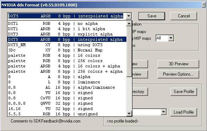Click the Save button
207x131 pixels.
[x=152, y=16]
